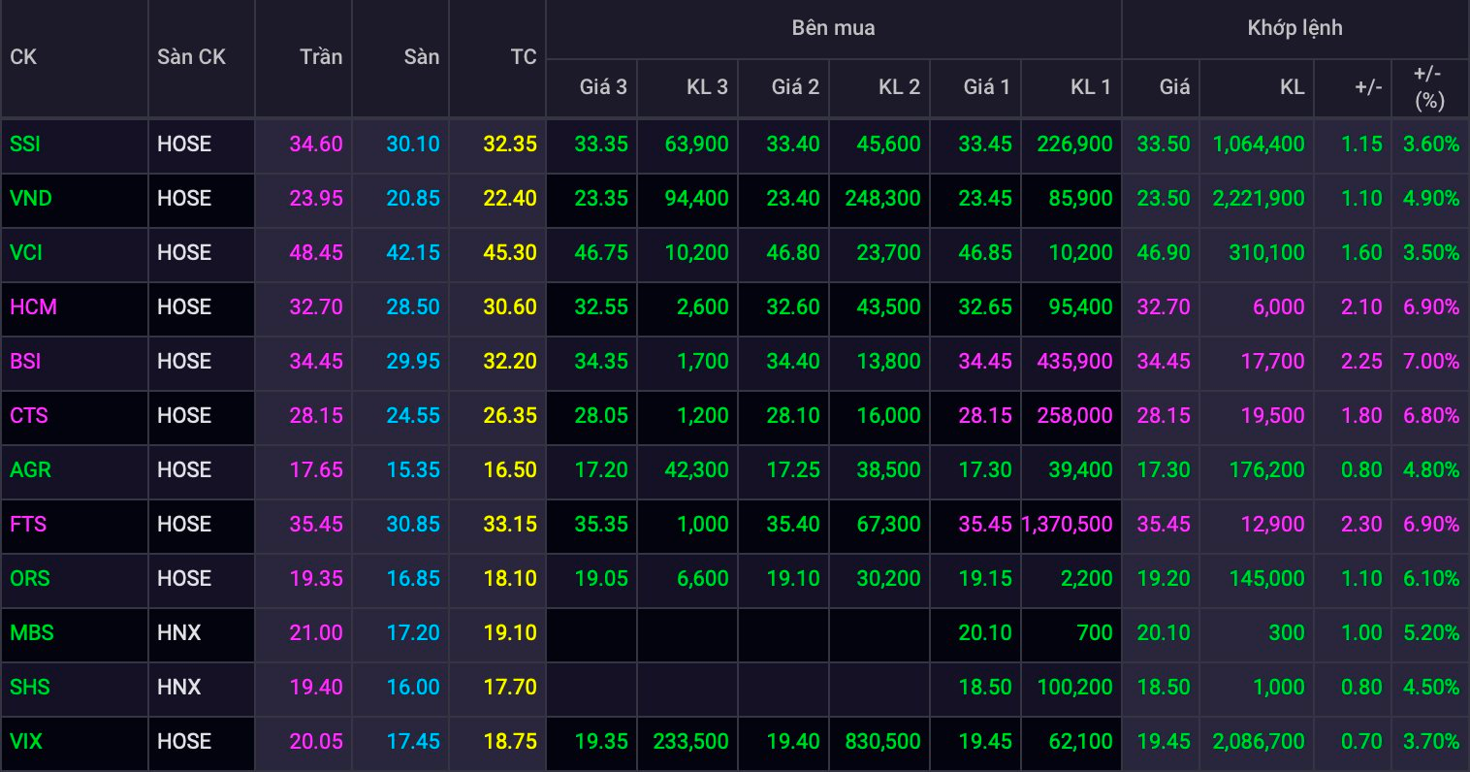Click SSI ceiling price 34.60
1470x772 pixels.
point(316,145)
